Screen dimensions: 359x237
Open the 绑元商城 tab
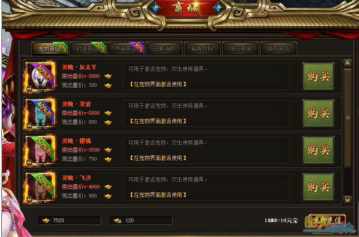(x=240, y=49)
